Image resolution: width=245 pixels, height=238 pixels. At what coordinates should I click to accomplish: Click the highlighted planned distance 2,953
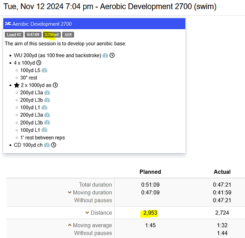150,213
